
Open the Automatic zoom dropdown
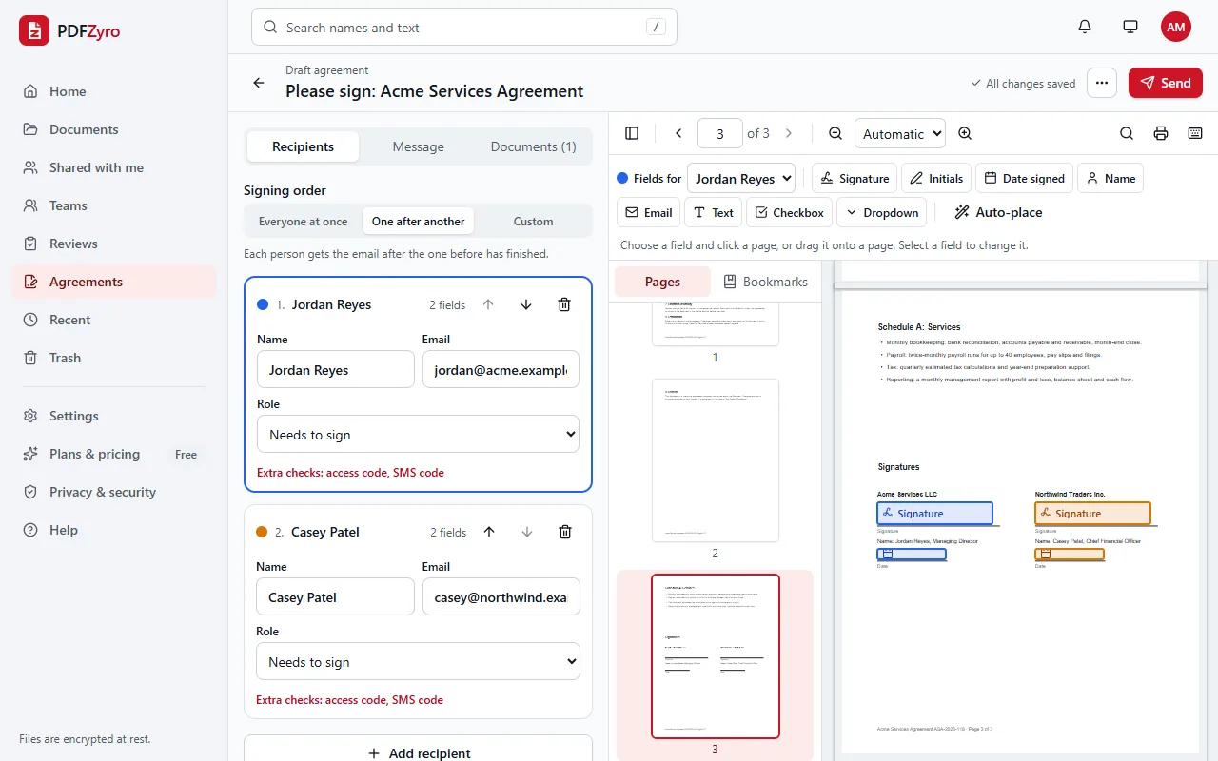[900, 133]
